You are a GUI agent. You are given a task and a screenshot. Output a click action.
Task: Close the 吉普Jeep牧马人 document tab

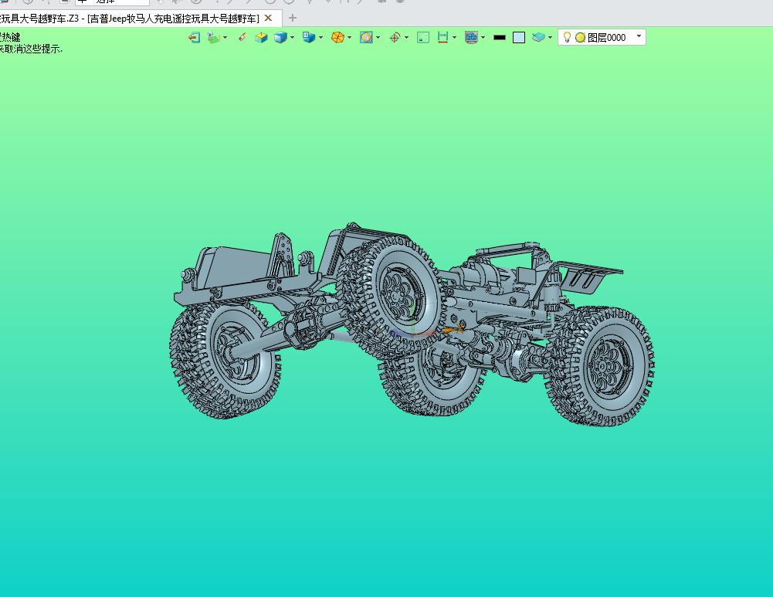point(268,19)
